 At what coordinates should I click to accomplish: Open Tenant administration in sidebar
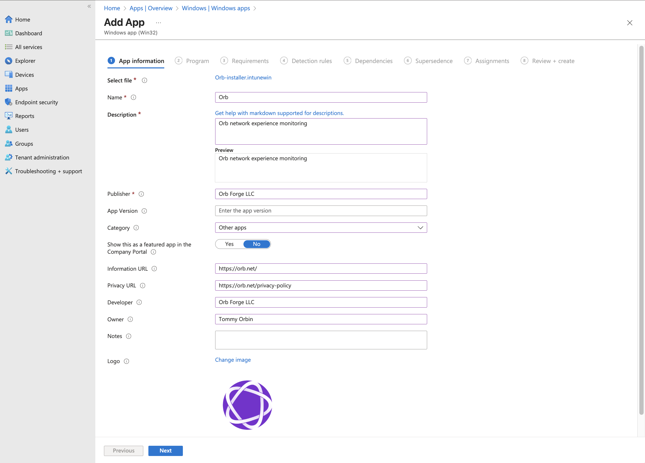pyautogui.click(x=42, y=157)
